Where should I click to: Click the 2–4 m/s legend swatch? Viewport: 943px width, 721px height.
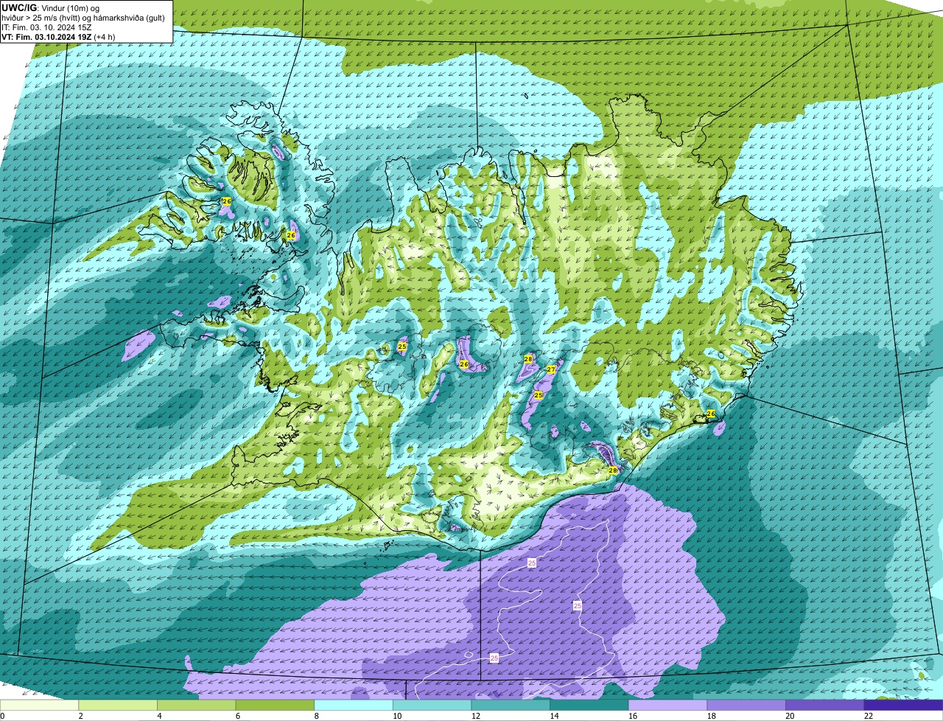coord(118,705)
